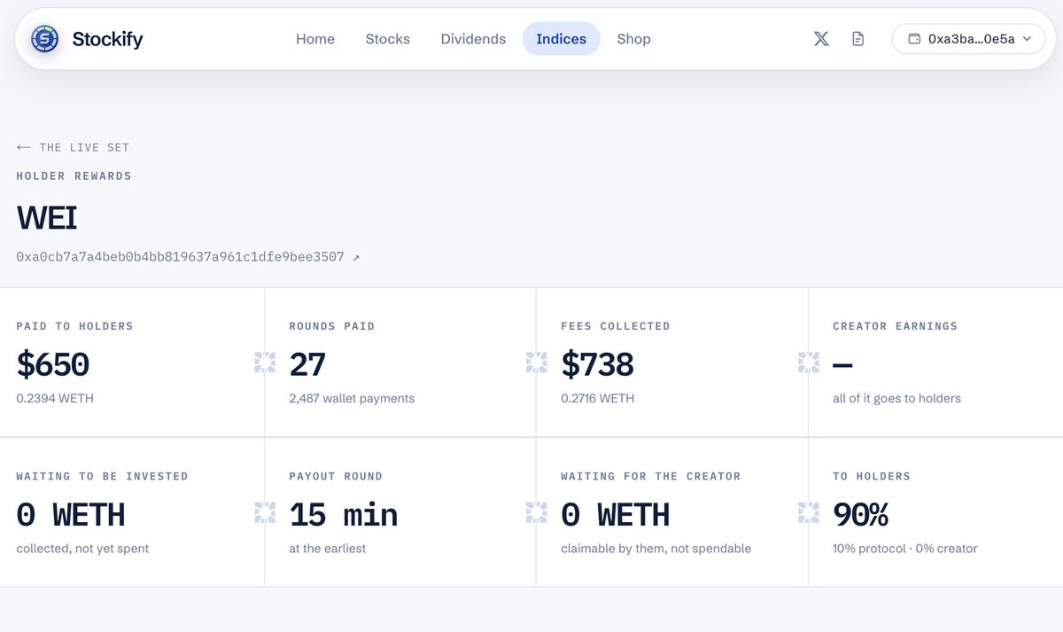Open the Stocks tab

388,39
